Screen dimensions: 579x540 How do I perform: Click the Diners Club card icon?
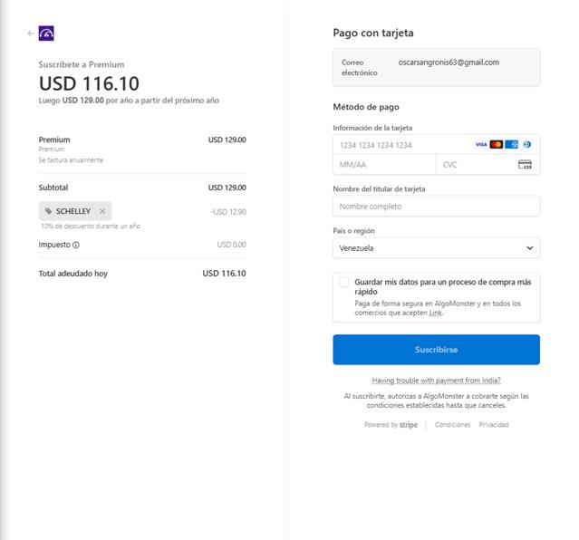tap(526, 144)
